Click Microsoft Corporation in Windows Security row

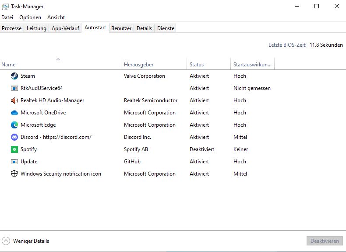[x=150, y=174]
